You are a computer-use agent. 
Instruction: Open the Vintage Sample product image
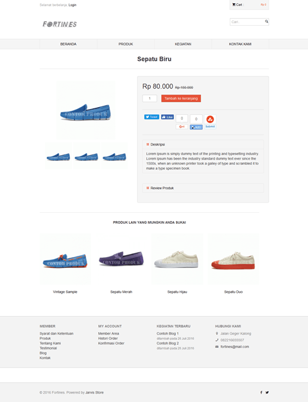[65, 258]
